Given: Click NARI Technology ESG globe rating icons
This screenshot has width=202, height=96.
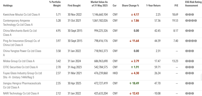Looking at the screenshot, I should [x=189, y=93].
